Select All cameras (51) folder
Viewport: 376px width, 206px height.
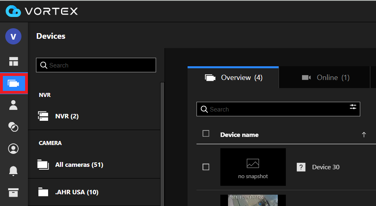[x=79, y=165]
